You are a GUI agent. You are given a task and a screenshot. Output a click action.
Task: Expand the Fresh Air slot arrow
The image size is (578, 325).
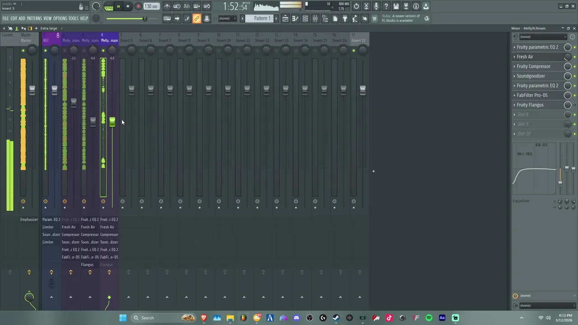(514, 57)
